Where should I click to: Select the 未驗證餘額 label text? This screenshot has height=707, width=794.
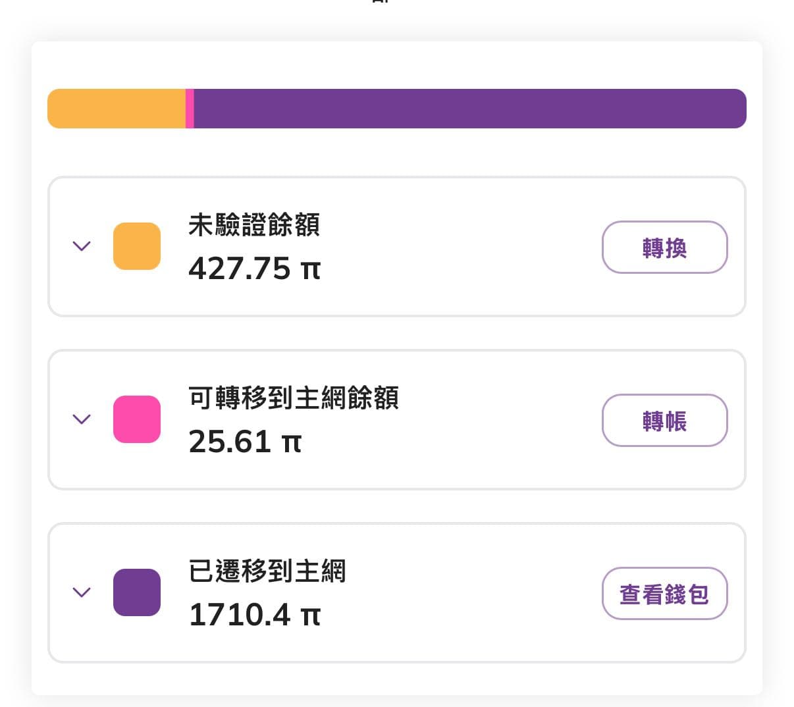point(253,226)
